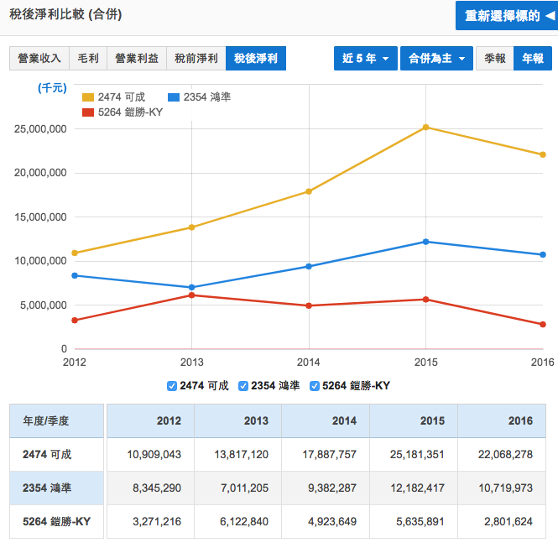Image resolution: width=558 pixels, height=548 pixels.
Task: Click the 2015 peak point on yellow line
Action: 426,128
